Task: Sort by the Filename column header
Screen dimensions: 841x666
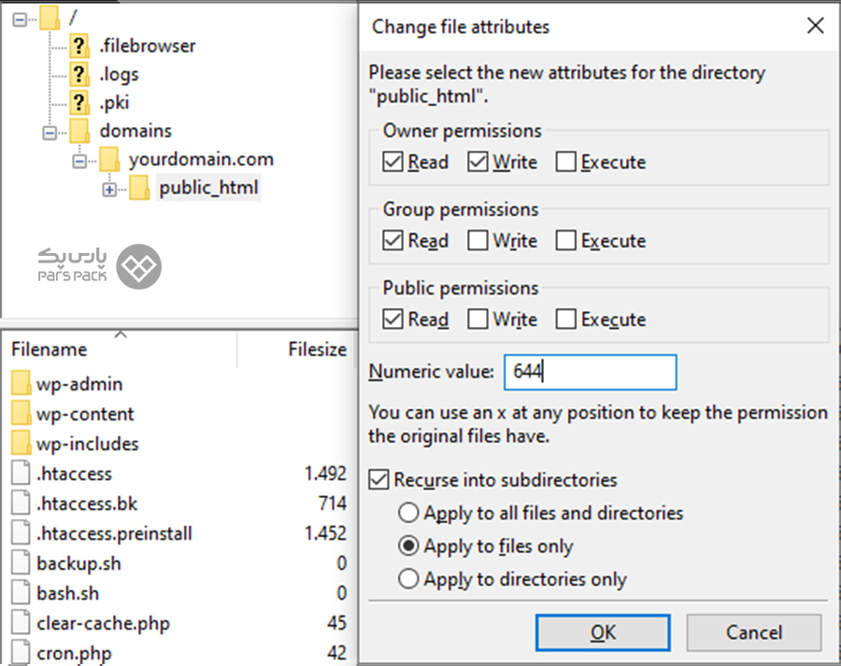Action: [50, 349]
